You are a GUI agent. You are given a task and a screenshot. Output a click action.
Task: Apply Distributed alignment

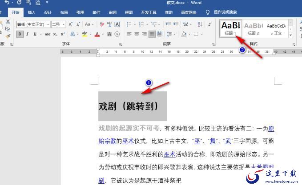coord(160,34)
